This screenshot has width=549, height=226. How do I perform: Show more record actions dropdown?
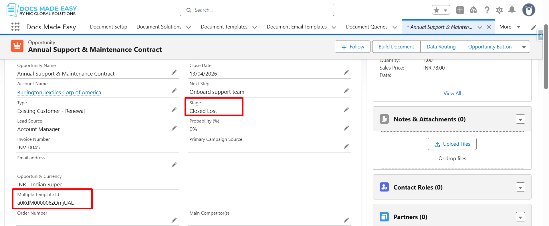click(524, 47)
